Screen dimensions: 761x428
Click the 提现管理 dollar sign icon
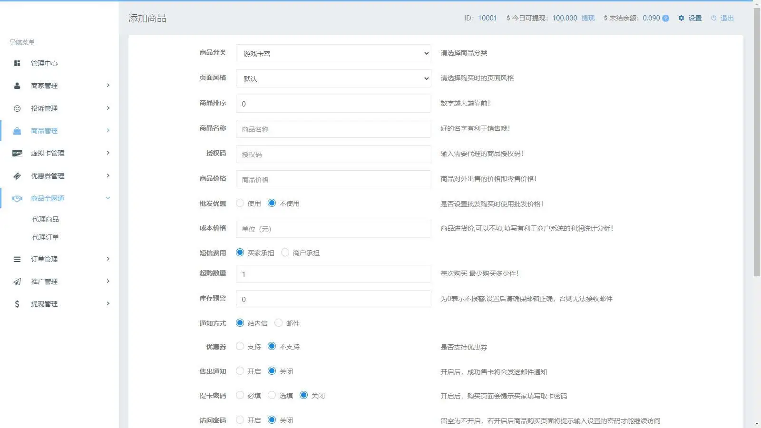(x=17, y=303)
